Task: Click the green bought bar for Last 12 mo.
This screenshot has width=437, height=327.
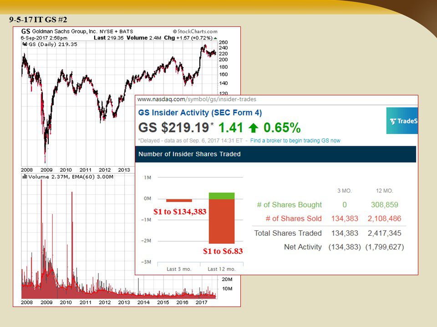Action: point(222,196)
